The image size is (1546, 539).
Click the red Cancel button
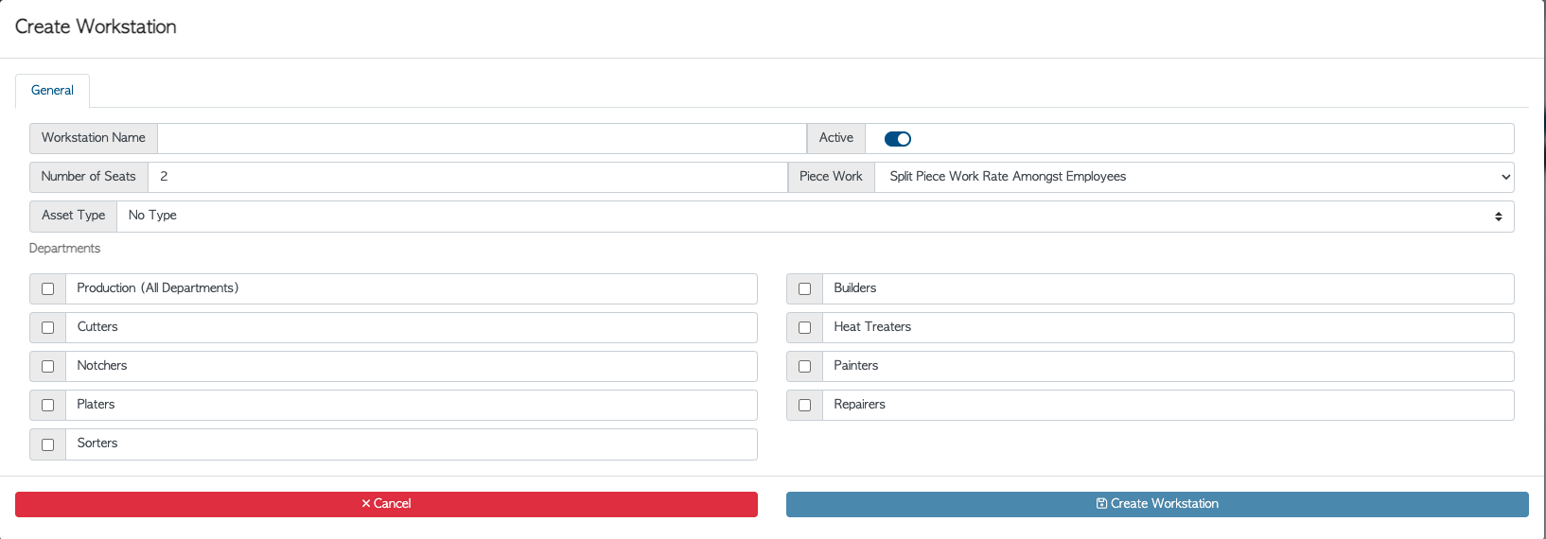[x=386, y=504]
